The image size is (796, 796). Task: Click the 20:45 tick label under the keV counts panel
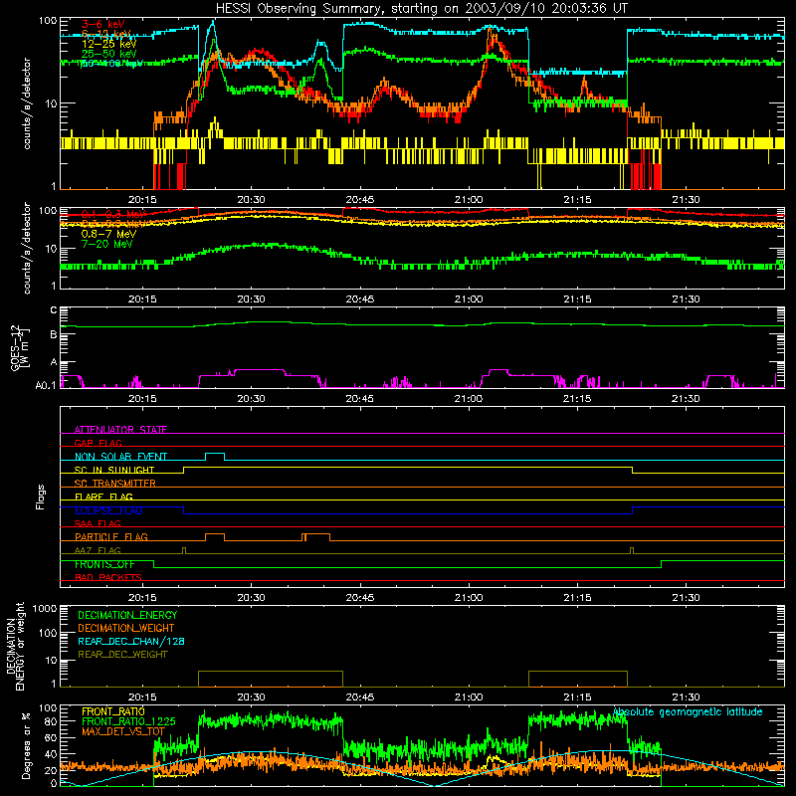click(x=359, y=200)
